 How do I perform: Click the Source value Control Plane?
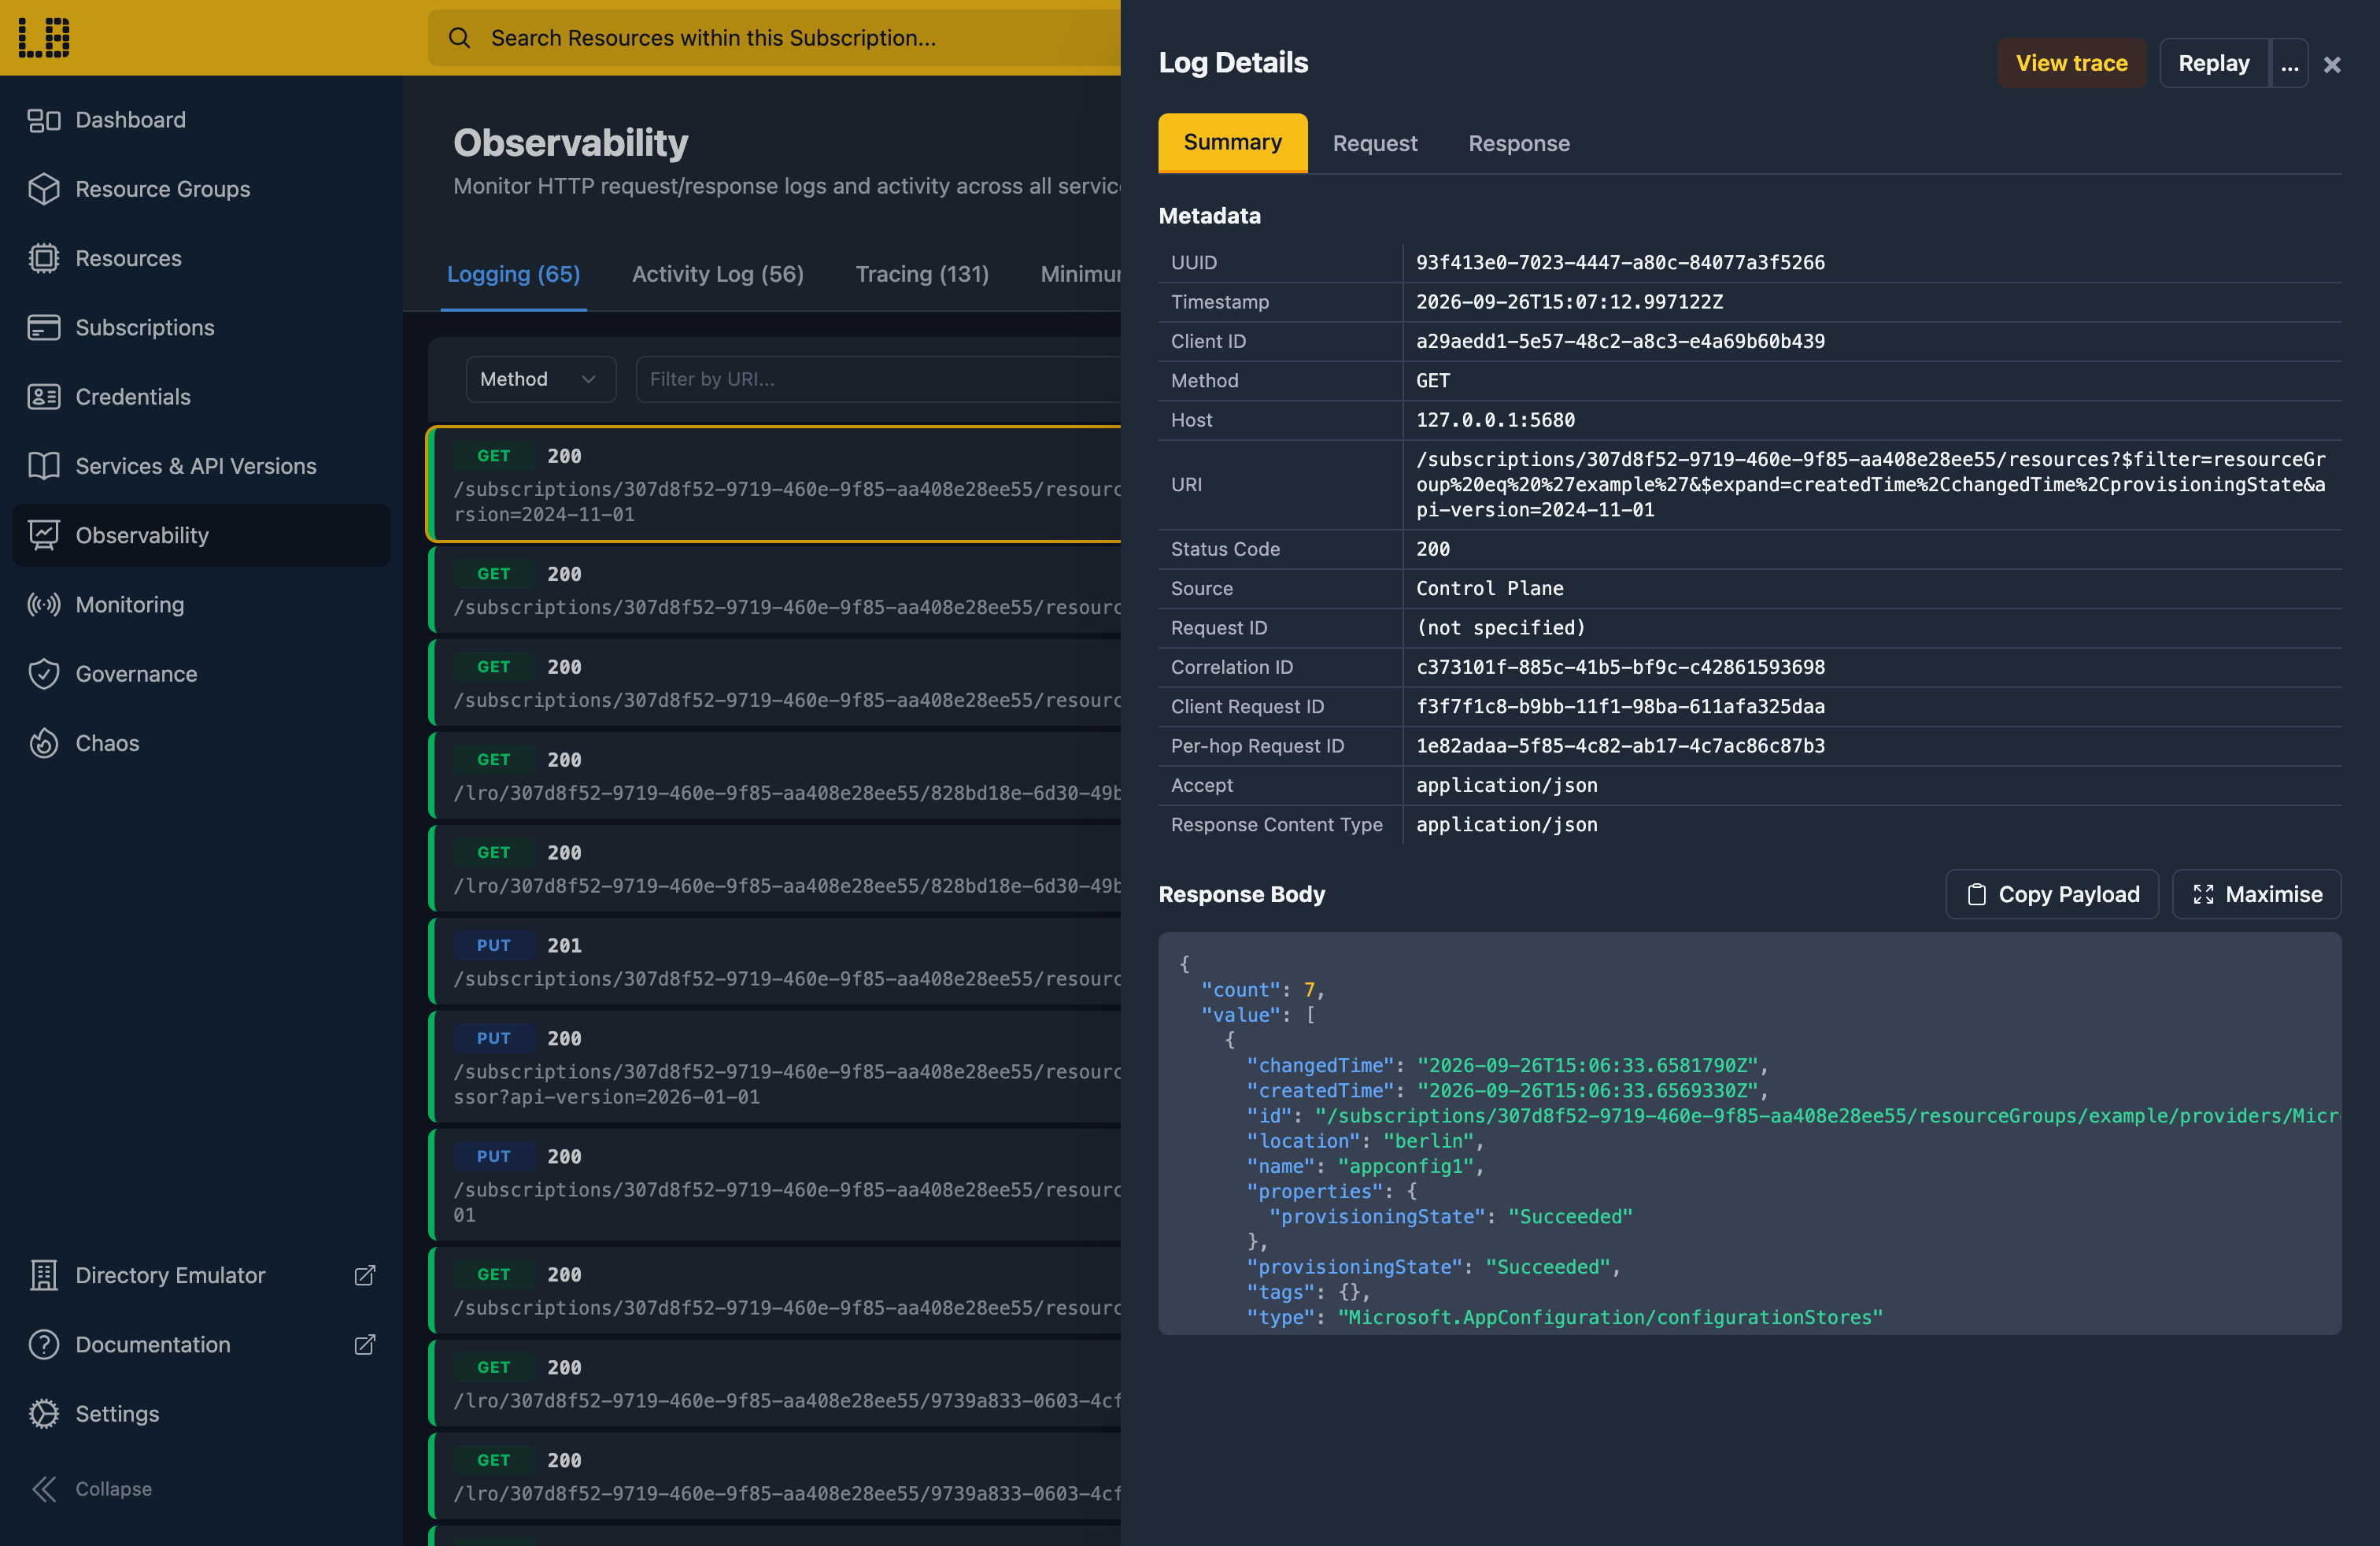click(x=1489, y=588)
